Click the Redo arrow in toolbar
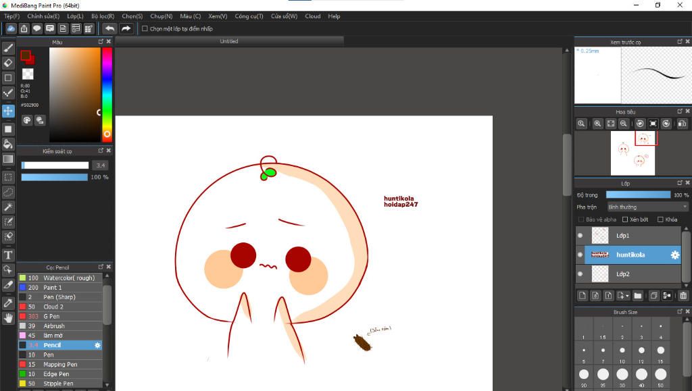Screen dimensions: 692x391 pos(126,28)
